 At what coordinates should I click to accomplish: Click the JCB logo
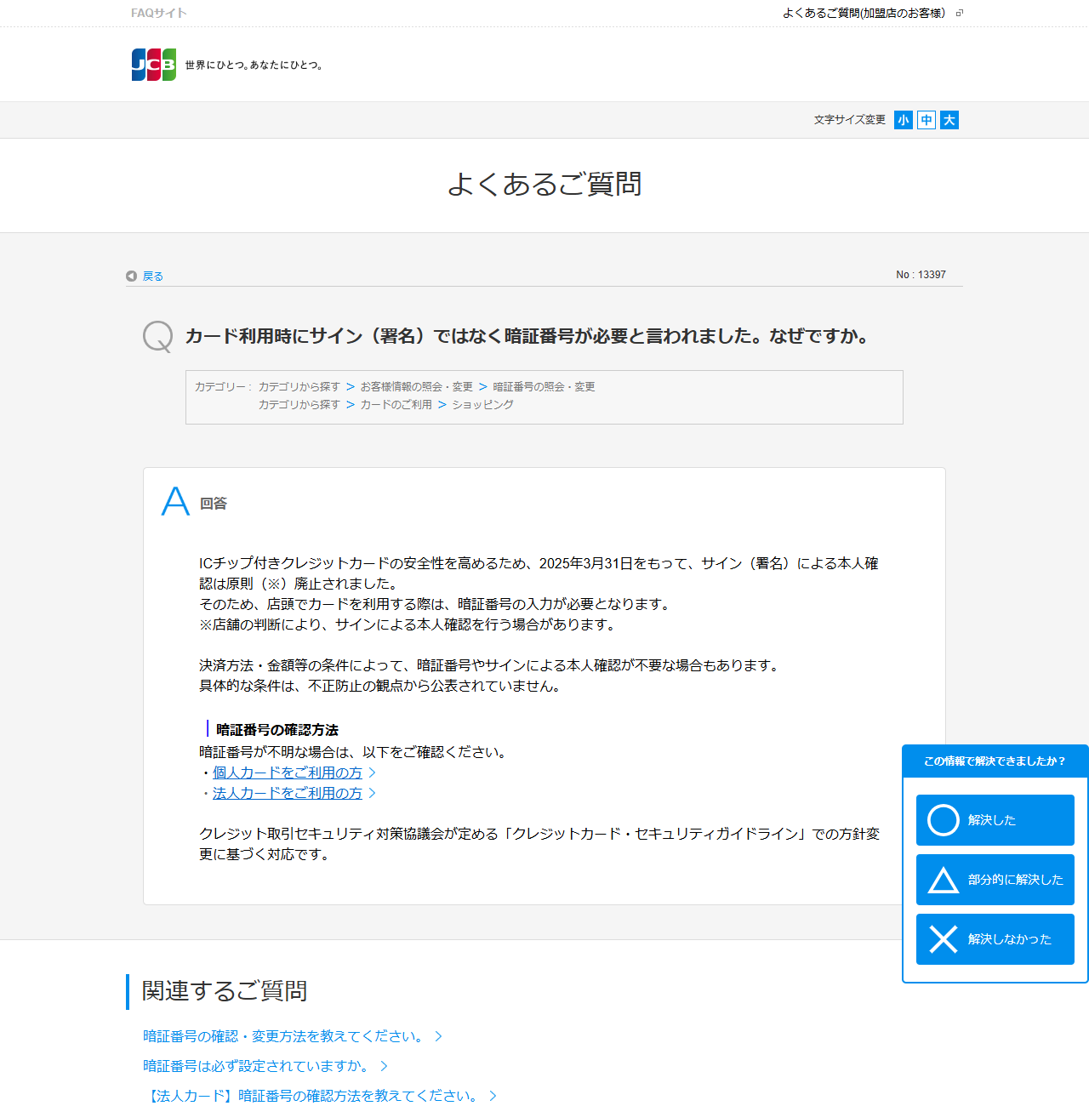pyautogui.click(x=154, y=65)
